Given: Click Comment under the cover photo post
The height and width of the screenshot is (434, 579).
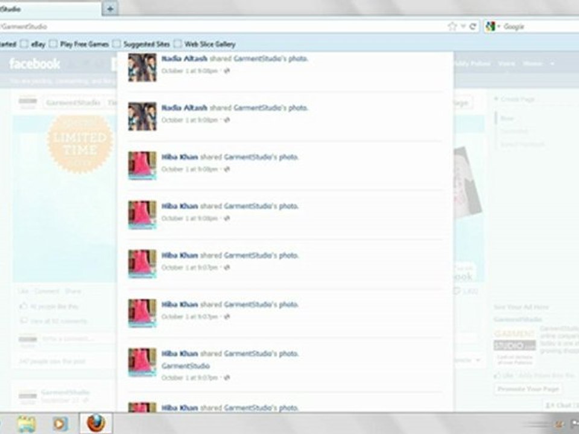Looking at the screenshot, I should [x=47, y=291].
